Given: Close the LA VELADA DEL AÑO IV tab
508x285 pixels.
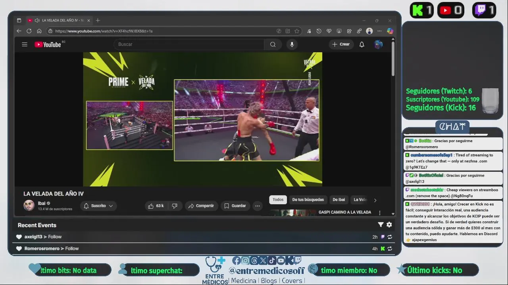Looking at the screenshot, I should click(x=89, y=20).
